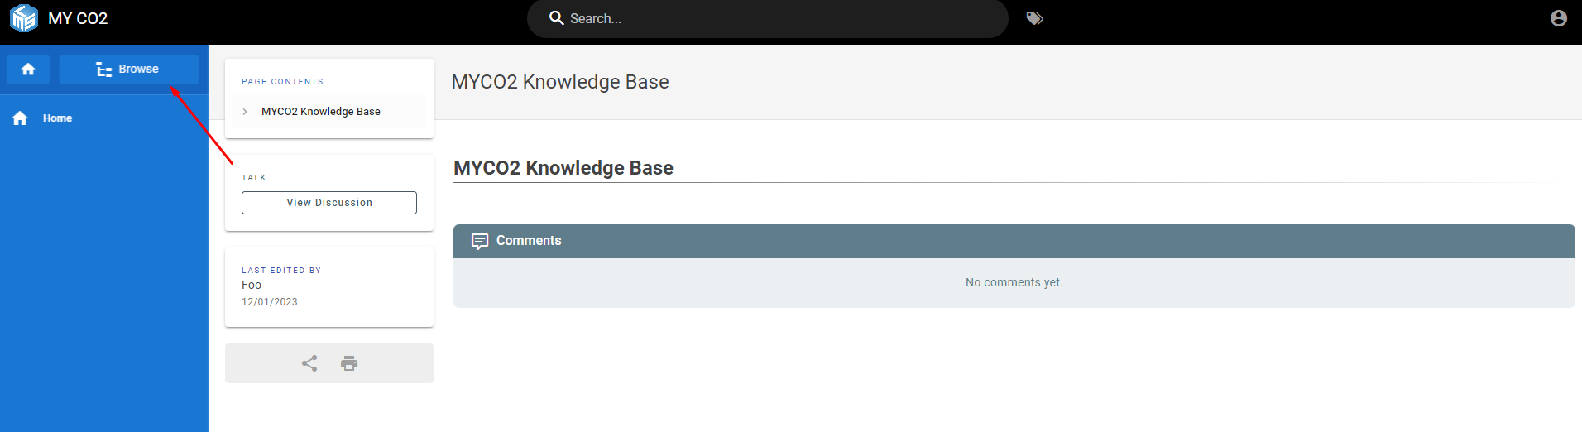Expand the MYCO2 Knowledge Base contents chevron
Screen dimensions: 1582x432
(245, 112)
